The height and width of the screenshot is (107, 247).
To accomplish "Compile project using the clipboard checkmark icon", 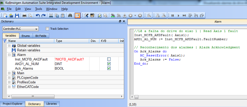I will pyautogui.click(x=100, y=16).
